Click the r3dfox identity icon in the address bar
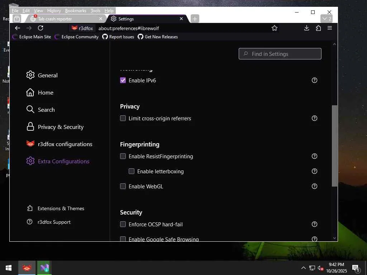Viewport: 367px width, 275px height. (x=82, y=28)
